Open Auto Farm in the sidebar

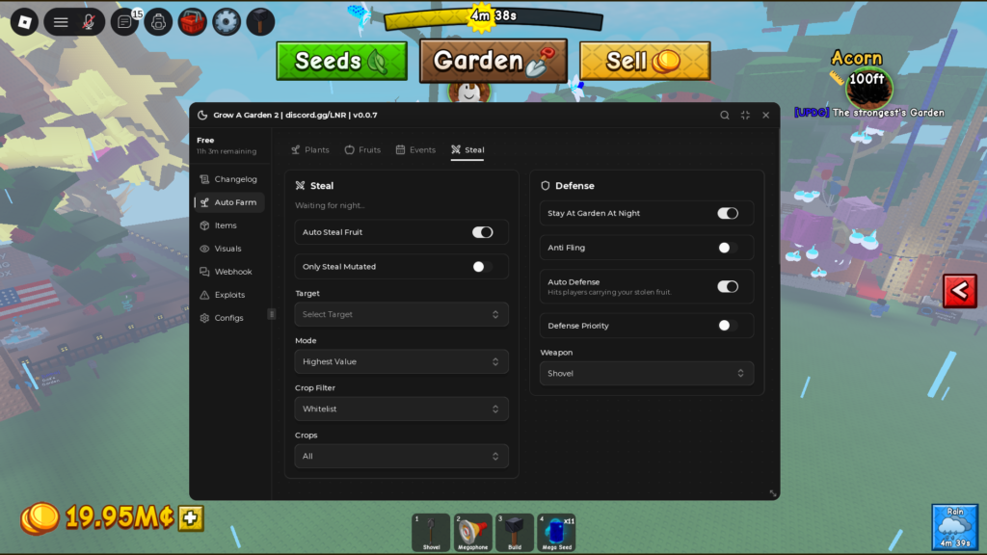[228, 202]
